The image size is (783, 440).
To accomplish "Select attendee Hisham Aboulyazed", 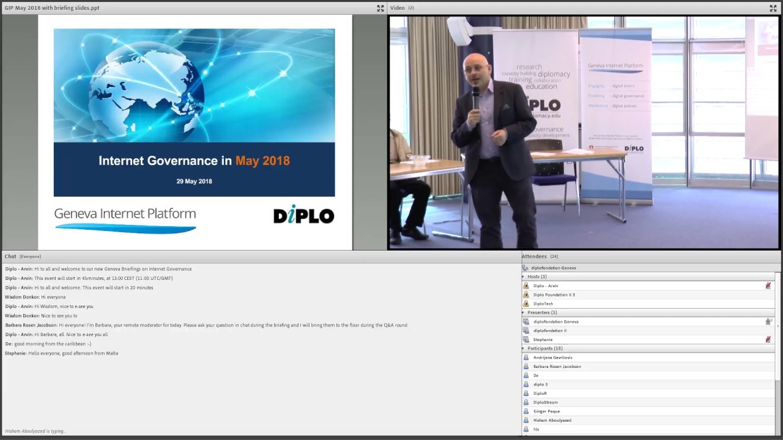I will pos(648,420).
